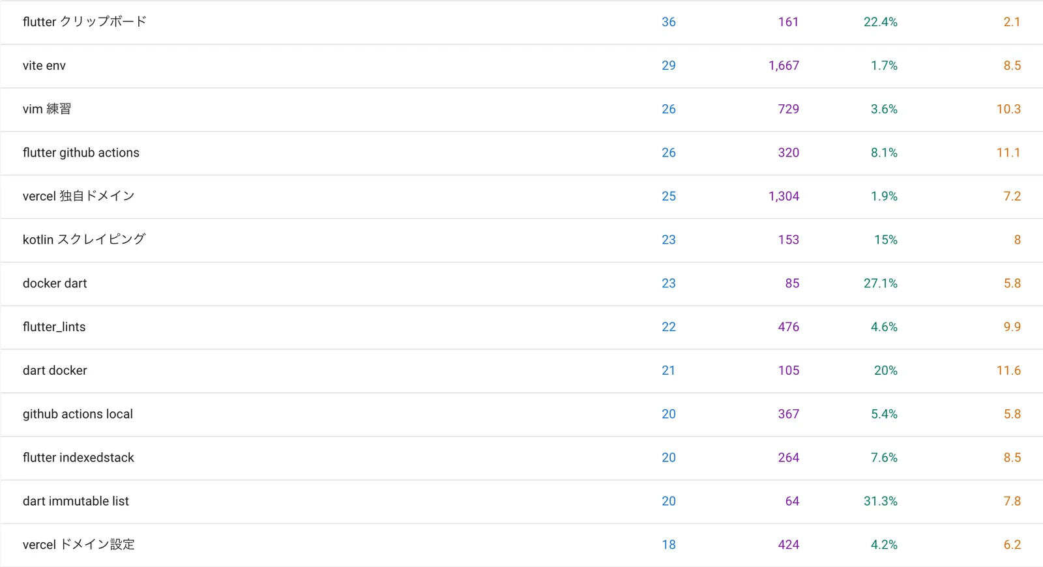Select the 11.6 position value
The width and height of the screenshot is (1043, 567).
click(1008, 371)
